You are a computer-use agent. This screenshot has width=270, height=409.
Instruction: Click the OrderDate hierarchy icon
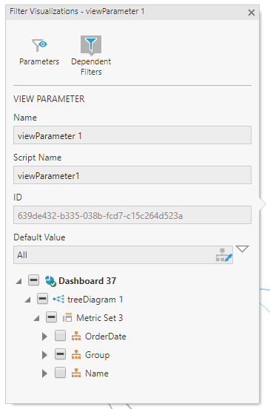(76, 336)
